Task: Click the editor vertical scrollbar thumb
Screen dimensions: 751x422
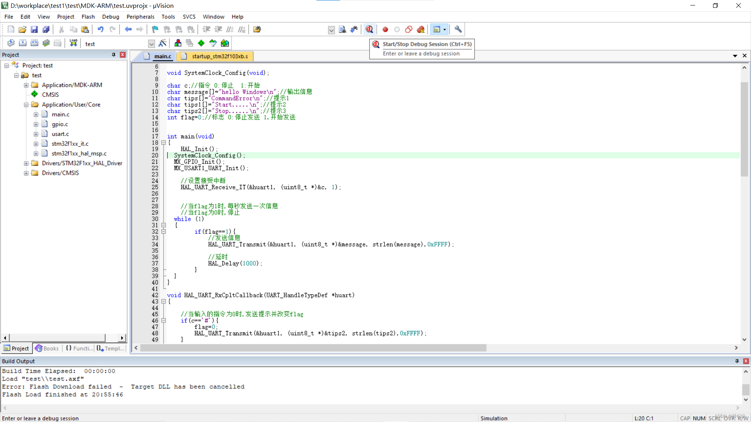Action: pyautogui.click(x=744, y=129)
